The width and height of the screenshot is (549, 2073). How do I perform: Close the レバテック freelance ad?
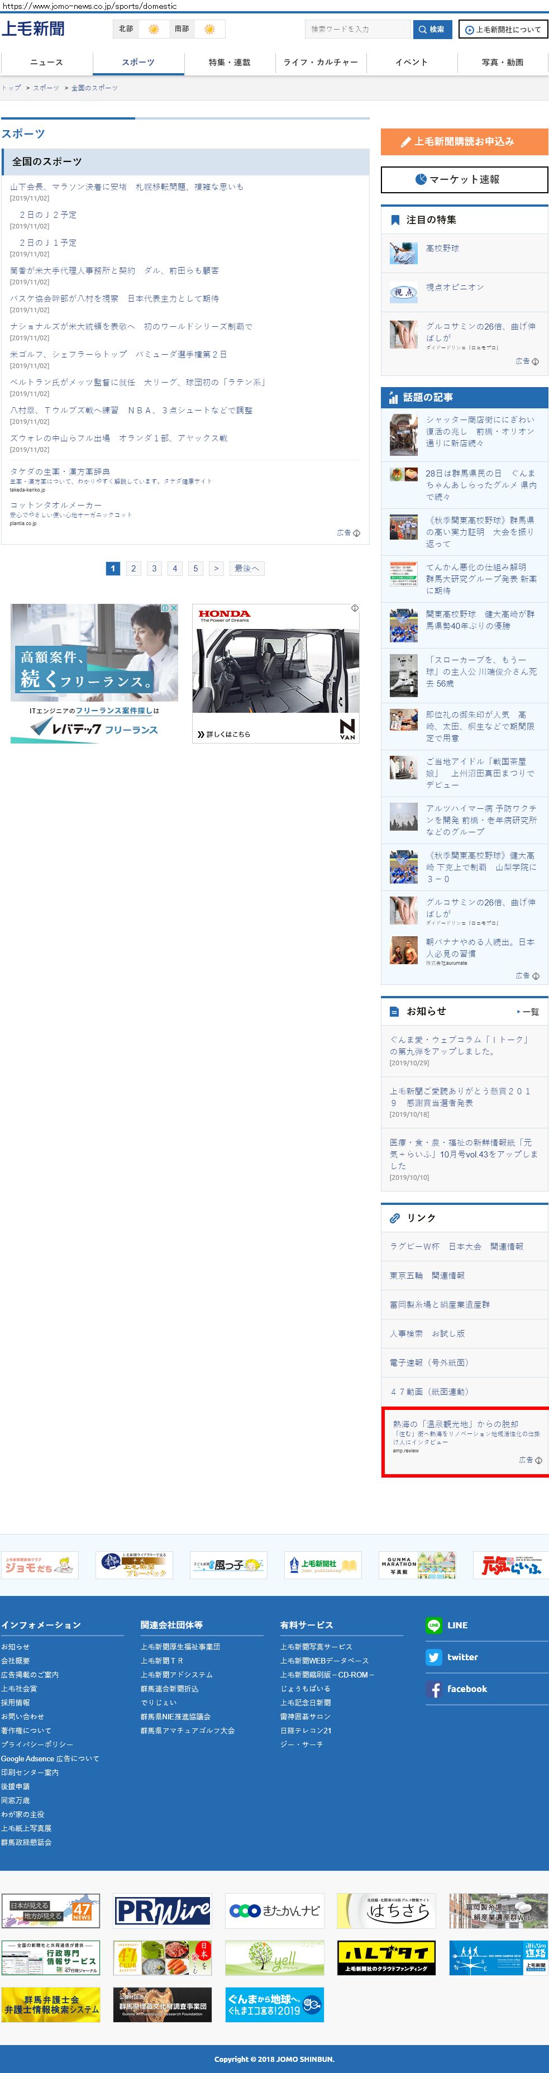pos(173,608)
